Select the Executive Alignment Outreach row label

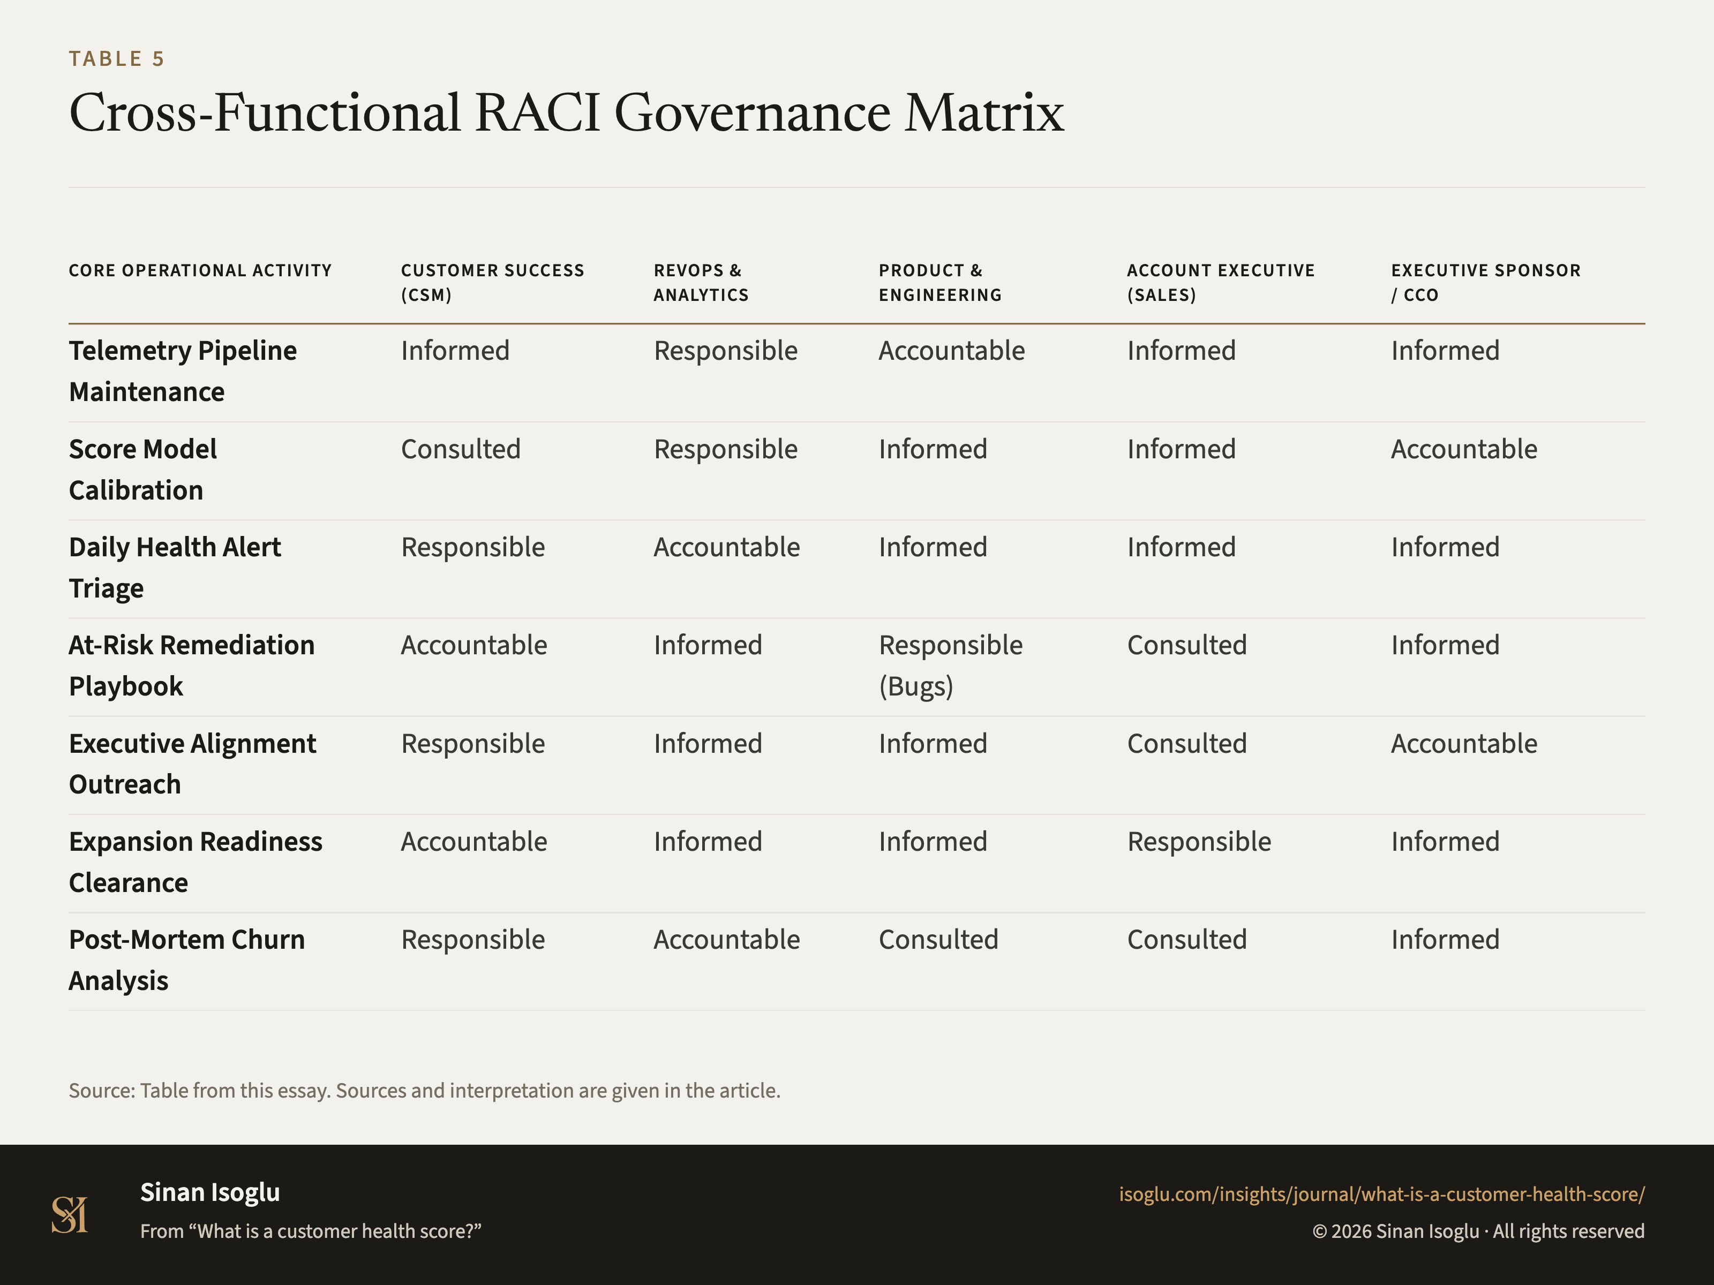[192, 764]
